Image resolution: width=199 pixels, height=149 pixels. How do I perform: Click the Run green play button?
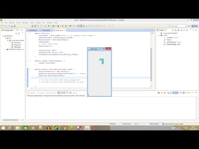pos(53,26)
